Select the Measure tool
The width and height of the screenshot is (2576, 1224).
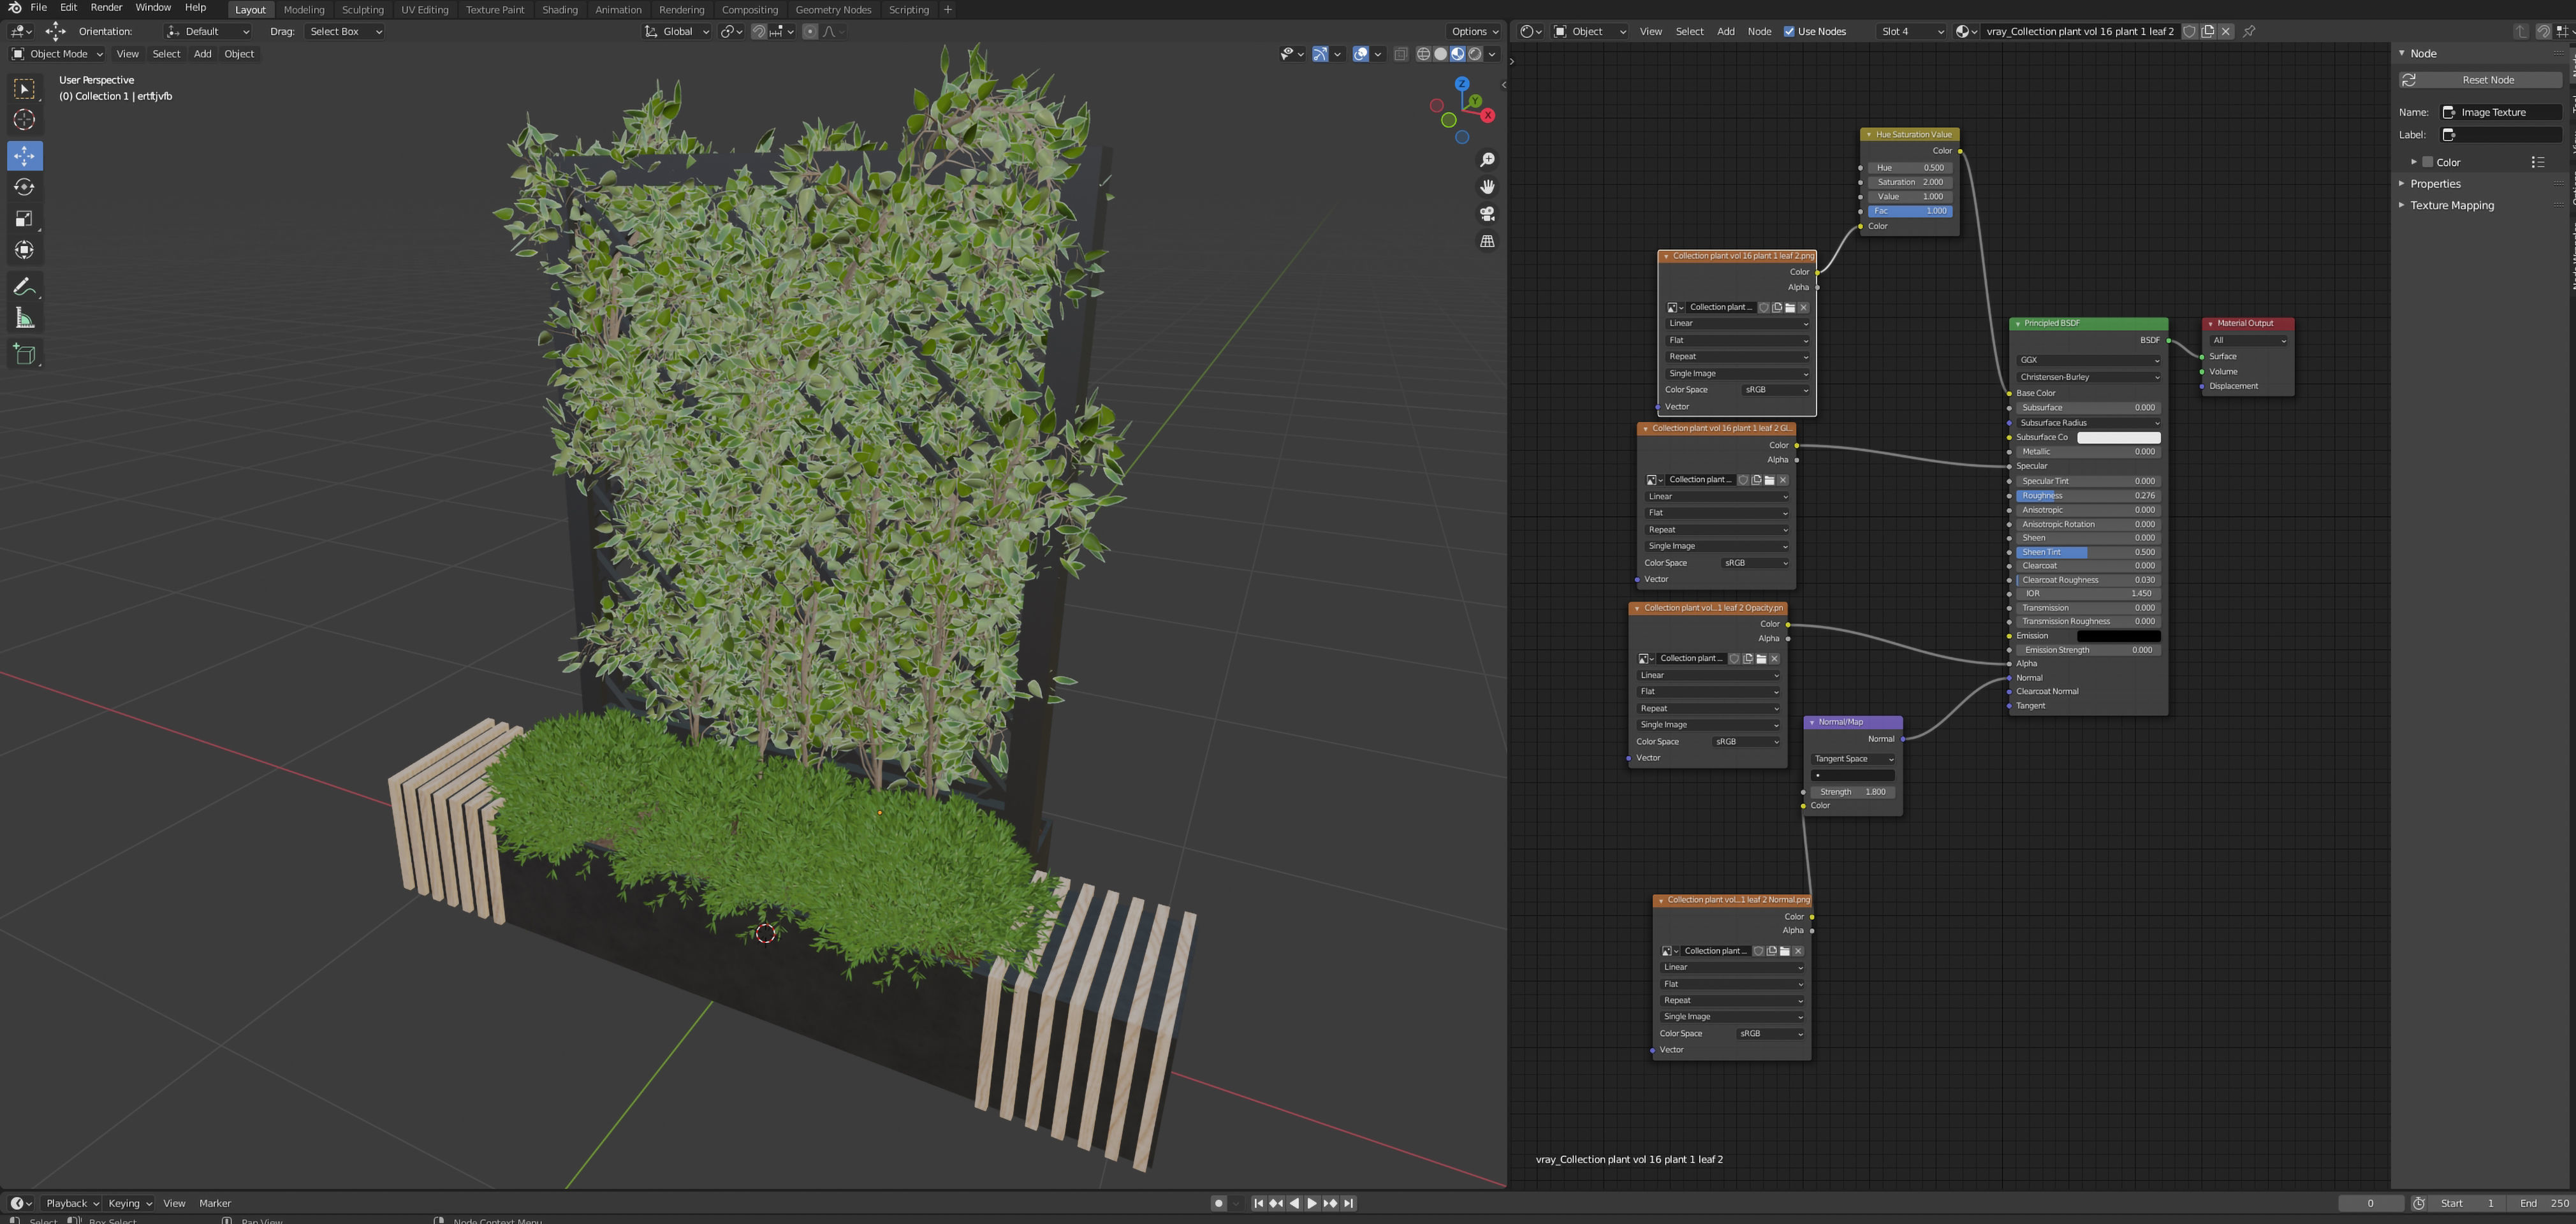(x=24, y=319)
